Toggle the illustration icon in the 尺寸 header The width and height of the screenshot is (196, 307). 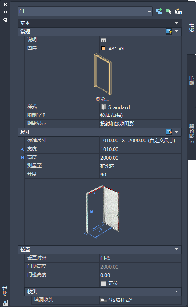coord(169,132)
